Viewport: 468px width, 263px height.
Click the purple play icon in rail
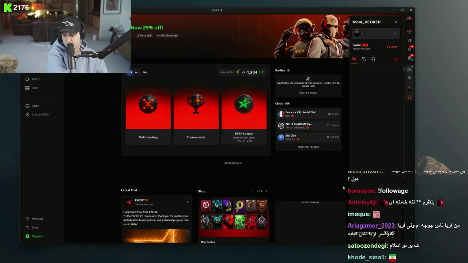click(409, 32)
